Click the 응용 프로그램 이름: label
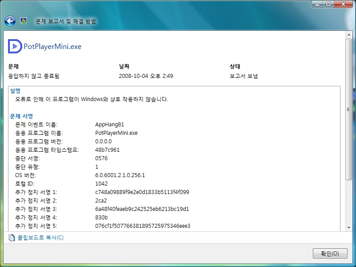 click(x=39, y=133)
